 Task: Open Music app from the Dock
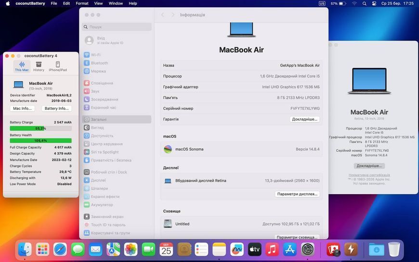(x=272, y=249)
